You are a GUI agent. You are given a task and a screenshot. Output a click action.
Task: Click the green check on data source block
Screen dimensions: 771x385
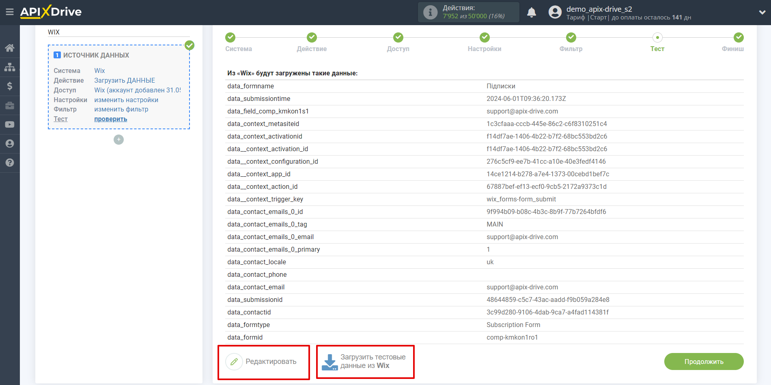(190, 45)
